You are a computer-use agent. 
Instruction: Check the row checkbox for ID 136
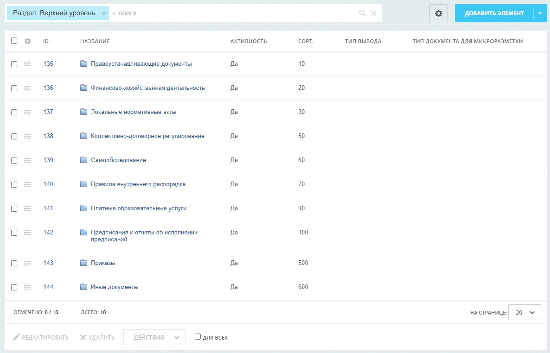(x=14, y=88)
